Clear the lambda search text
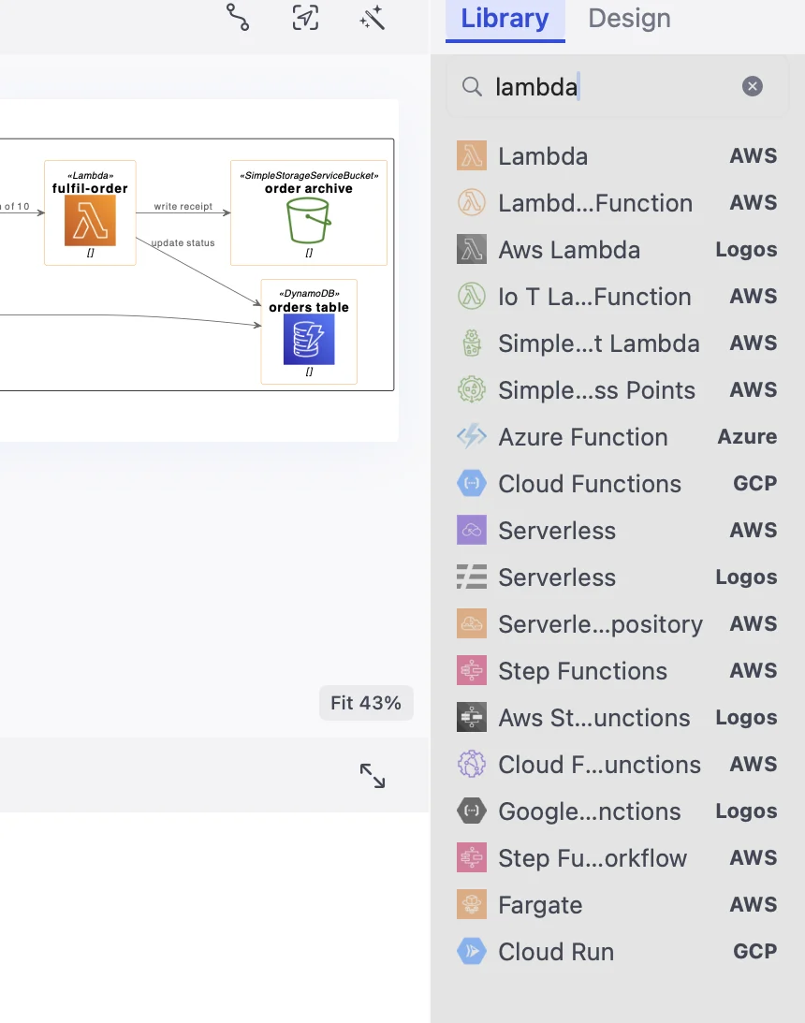This screenshot has height=1023, width=805. pyautogui.click(x=753, y=86)
